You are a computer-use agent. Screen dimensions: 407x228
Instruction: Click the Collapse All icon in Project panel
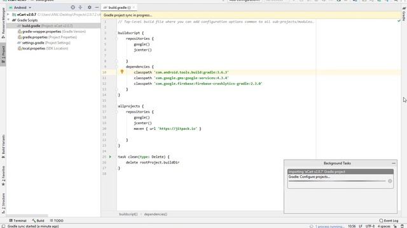click(80, 8)
